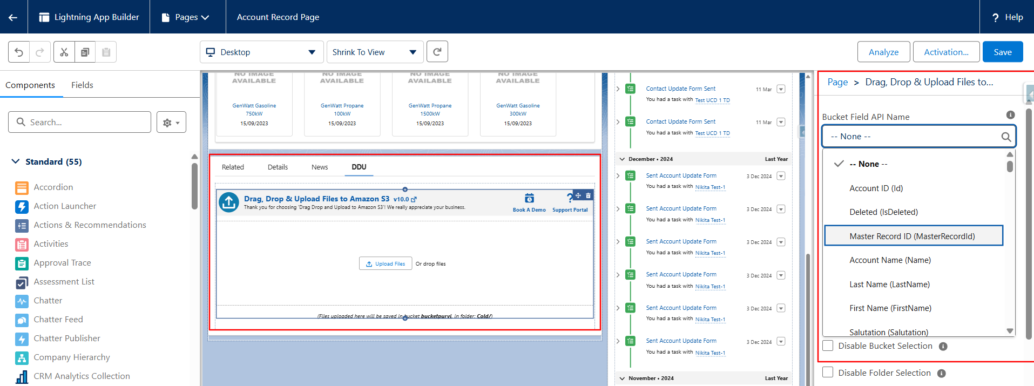Open the Lightning App Builder link
The width and height of the screenshot is (1034, 386).
click(x=89, y=17)
